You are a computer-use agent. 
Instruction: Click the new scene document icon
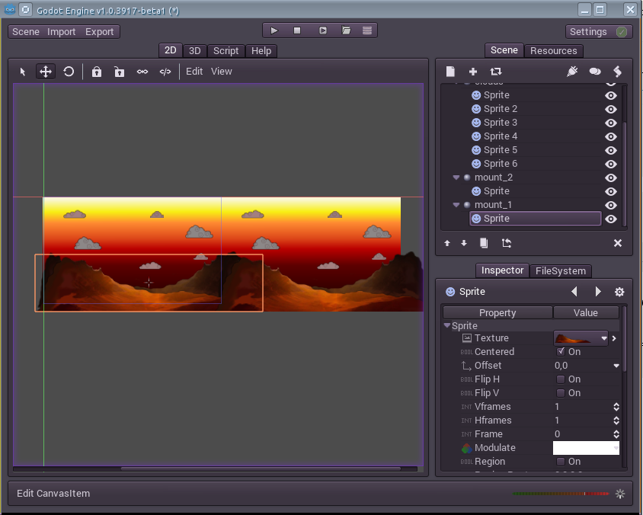click(450, 72)
